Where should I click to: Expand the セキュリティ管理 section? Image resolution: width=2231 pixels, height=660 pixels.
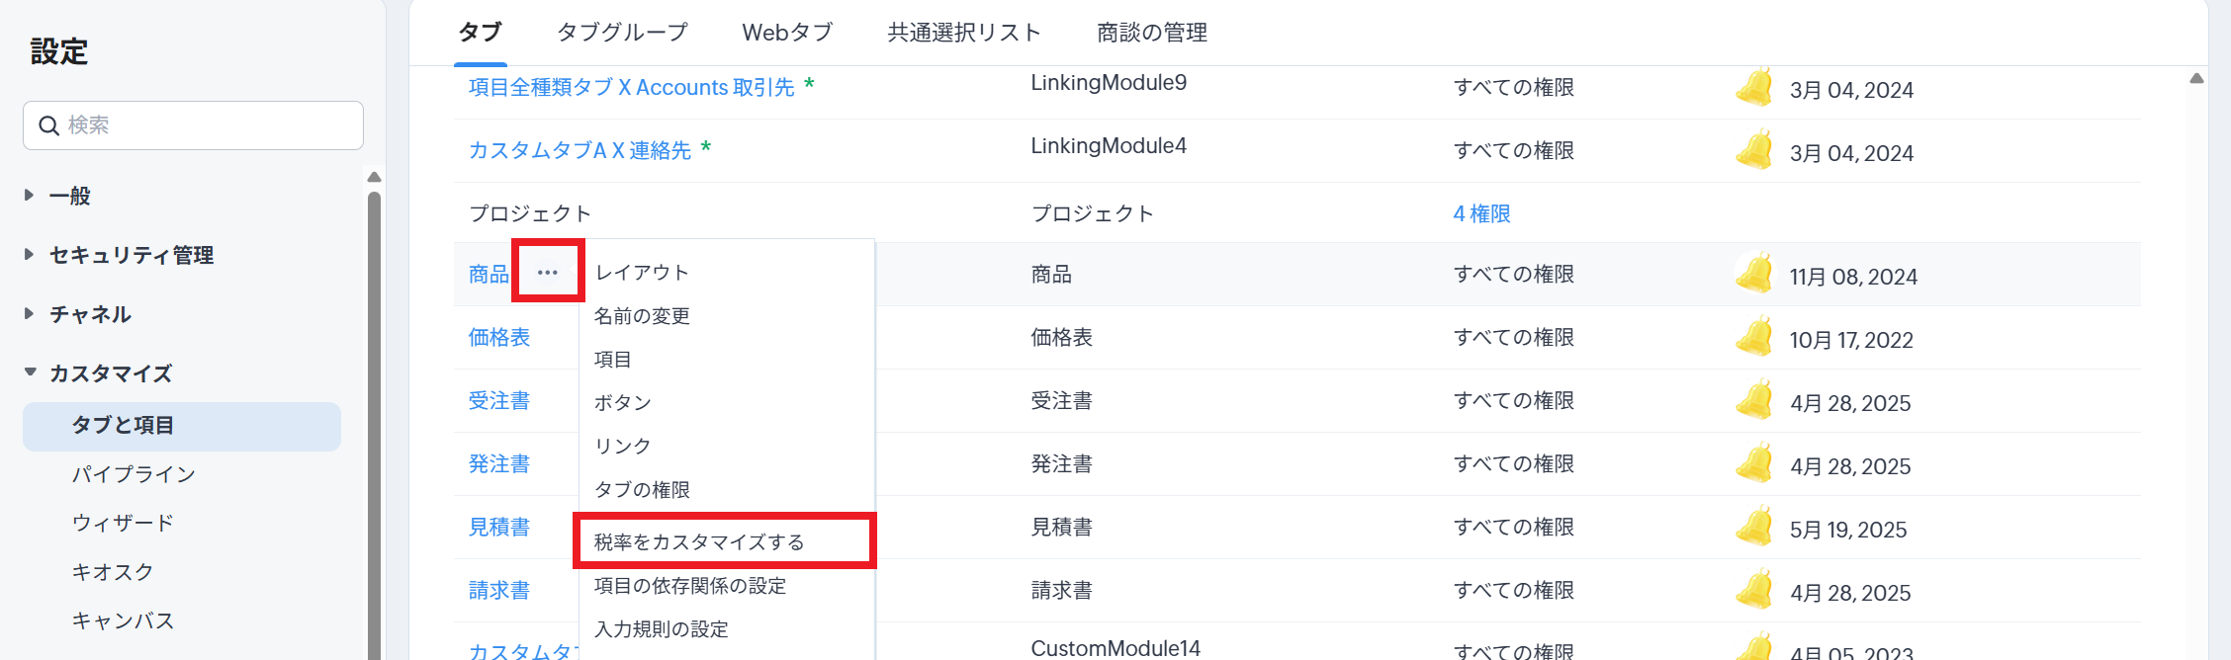[30, 255]
